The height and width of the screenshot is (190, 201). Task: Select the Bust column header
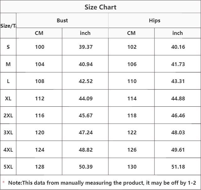62,20
